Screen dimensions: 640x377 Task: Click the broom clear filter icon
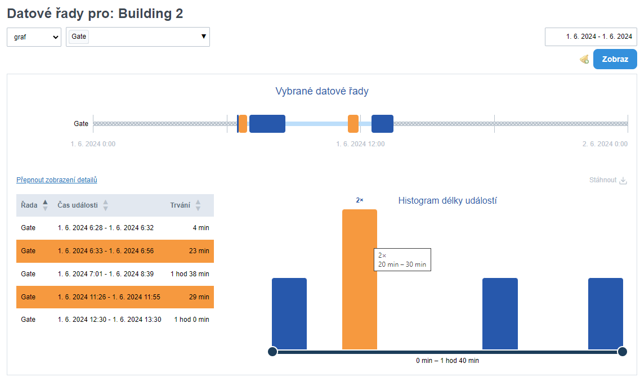pos(584,59)
